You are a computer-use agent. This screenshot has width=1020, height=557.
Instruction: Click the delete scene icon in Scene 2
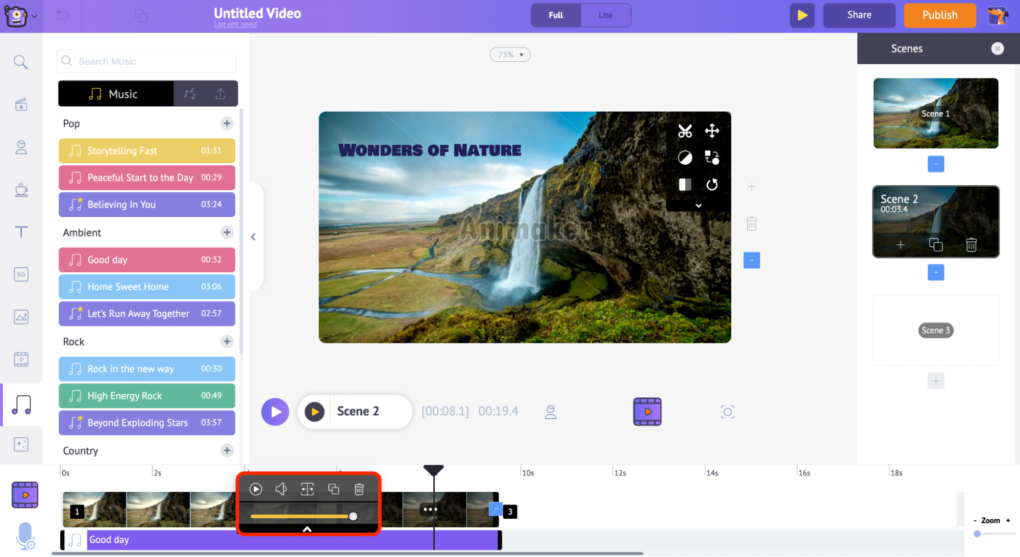coord(972,245)
